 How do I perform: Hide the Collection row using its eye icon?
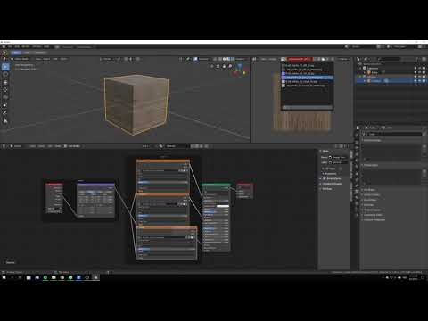tap(416, 68)
